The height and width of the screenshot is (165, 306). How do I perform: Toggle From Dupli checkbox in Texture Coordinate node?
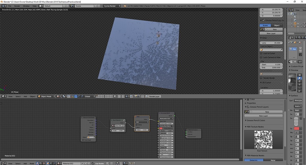(x=83, y=140)
